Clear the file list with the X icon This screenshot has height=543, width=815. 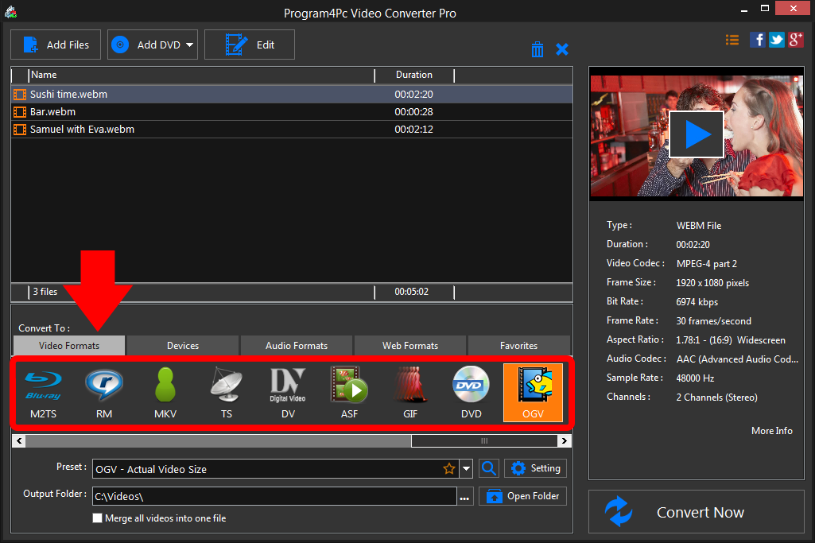[x=562, y=48]
